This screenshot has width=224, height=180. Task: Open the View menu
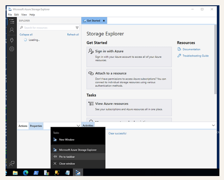pos(24,15)
